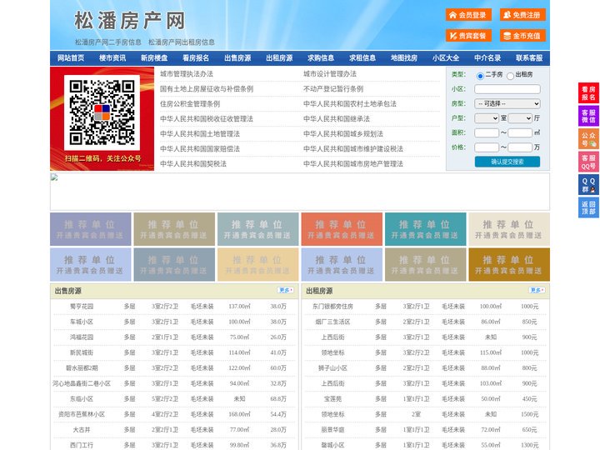This screenshot has height=450, width=600.
Task: Open 城市设计管理办法 link
Action: [330, 74]
